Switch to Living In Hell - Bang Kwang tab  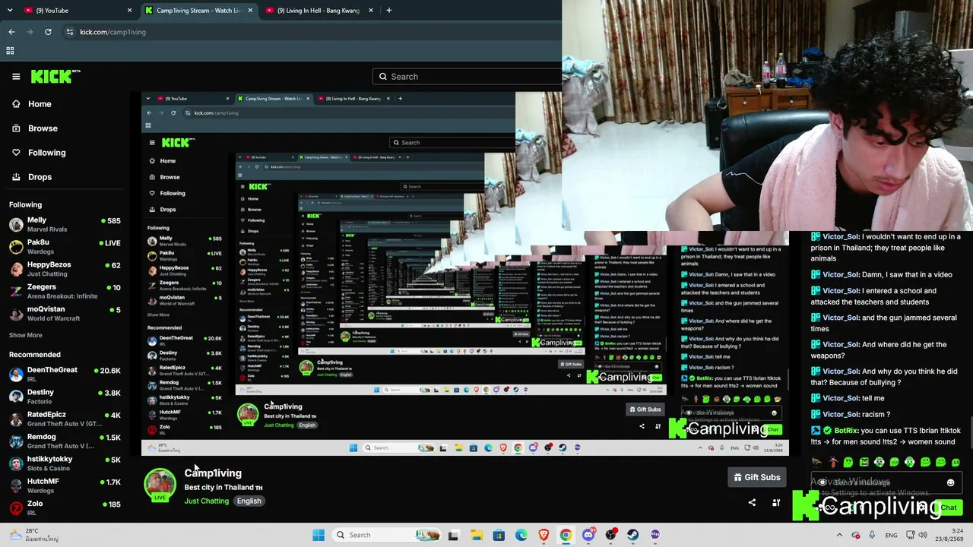(319, 11)
